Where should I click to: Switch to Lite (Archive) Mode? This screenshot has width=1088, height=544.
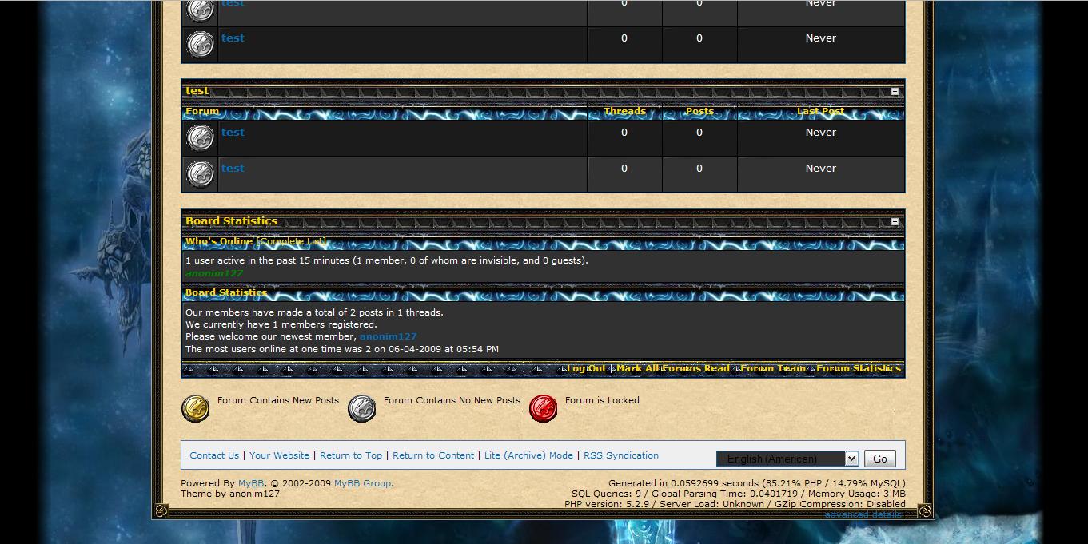pos(528,455)
